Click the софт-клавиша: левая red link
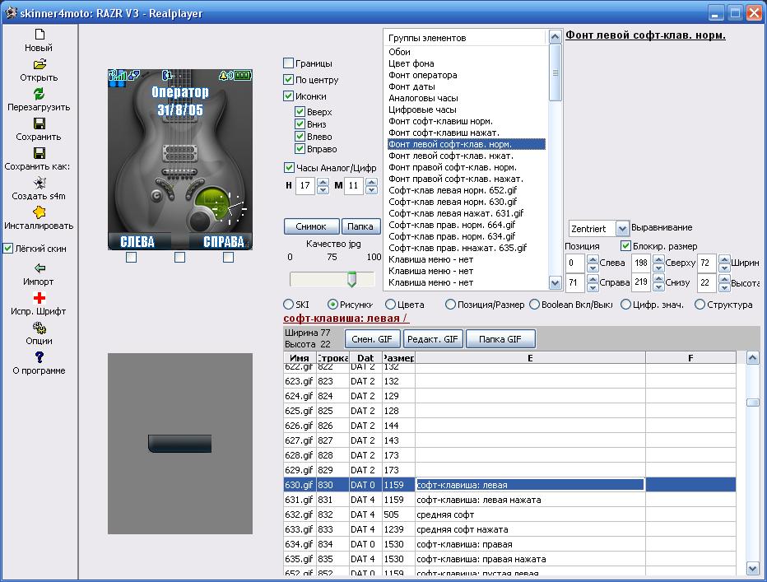The height and width of the screenshot is (582, 767). [346, 319]
